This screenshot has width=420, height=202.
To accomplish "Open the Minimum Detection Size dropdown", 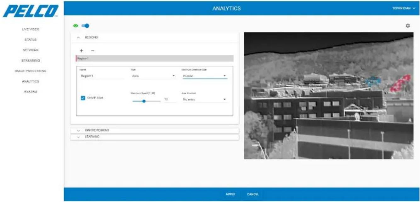I will (x=205, y=76).
